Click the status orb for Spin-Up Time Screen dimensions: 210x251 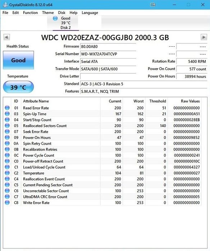tap(7, 114)
